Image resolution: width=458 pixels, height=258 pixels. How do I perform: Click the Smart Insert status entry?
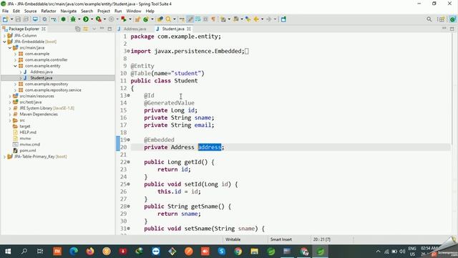(281, 239)
